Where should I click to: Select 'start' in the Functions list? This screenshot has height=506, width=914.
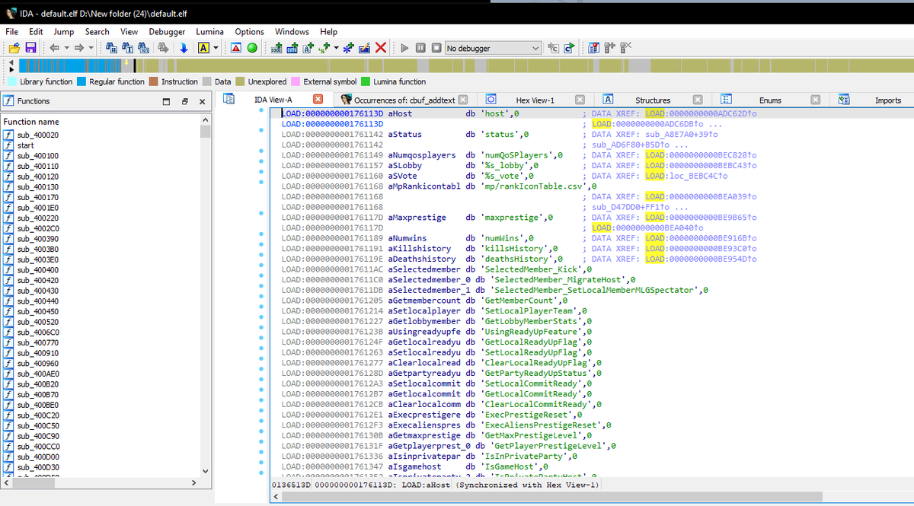[x=25, y=145]
